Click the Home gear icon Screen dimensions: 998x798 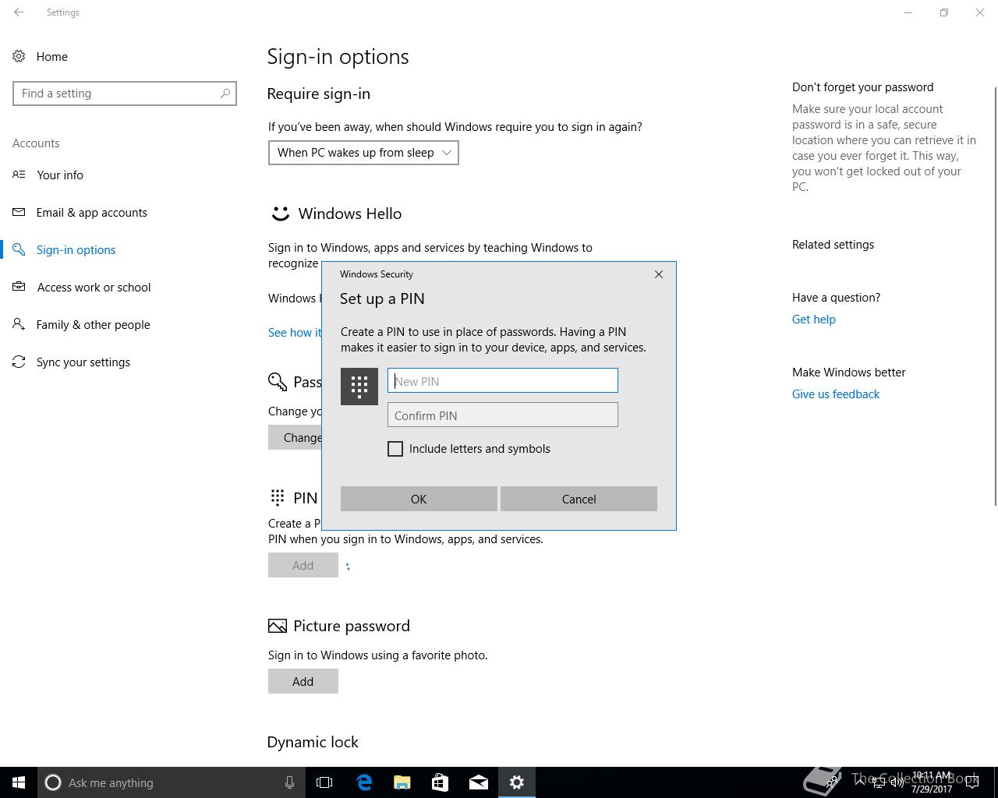coord(19,56)
